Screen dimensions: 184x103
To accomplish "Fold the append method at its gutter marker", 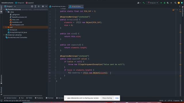I will (55, 59).
